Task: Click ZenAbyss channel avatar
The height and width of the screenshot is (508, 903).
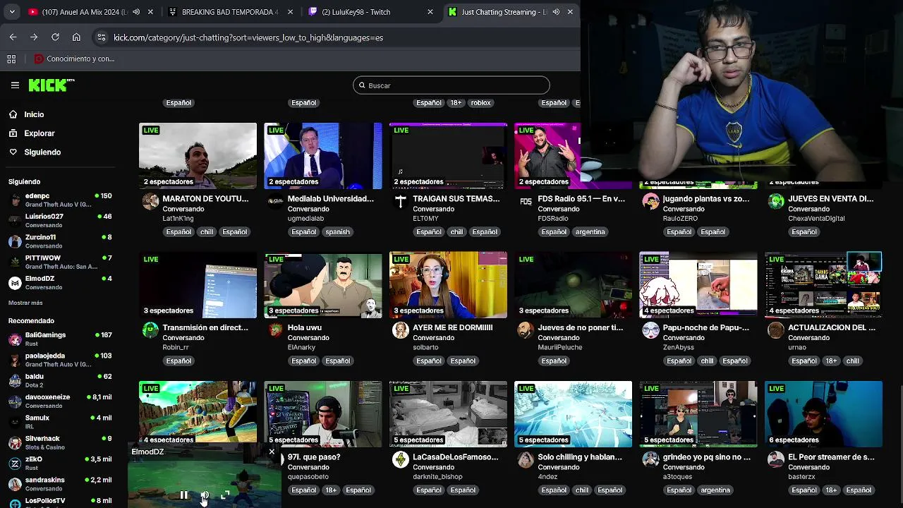Action: [x=650, y=330]
